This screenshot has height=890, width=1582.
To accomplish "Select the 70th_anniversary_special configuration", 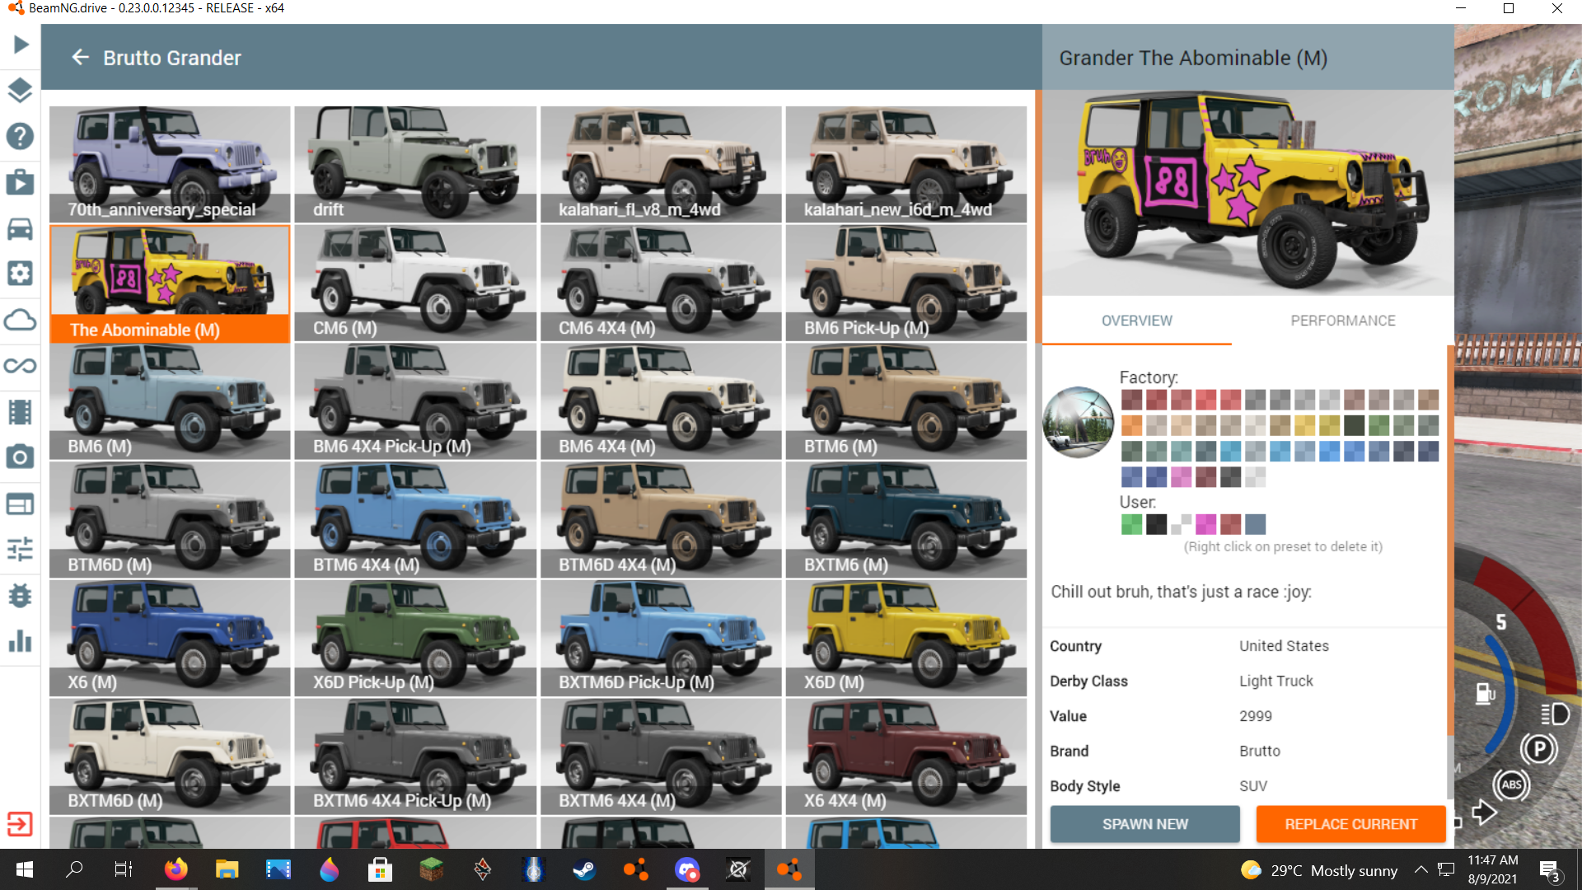I will pyautogui.click(x=170, y=164).
